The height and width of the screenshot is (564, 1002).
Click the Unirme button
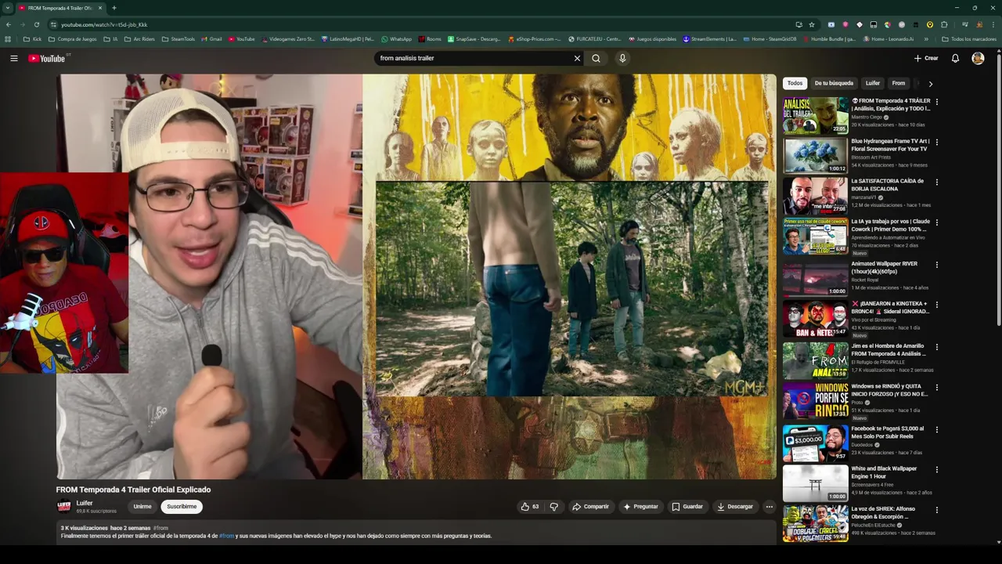coord(142,507)
